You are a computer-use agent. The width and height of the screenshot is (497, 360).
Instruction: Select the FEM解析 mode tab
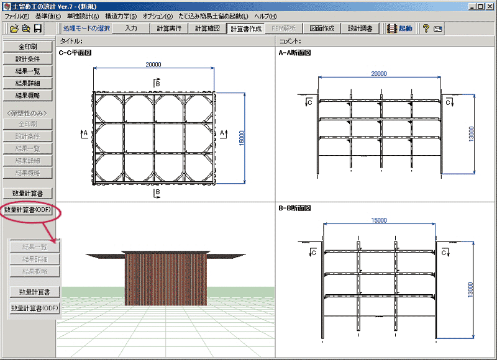pos(284,29)
